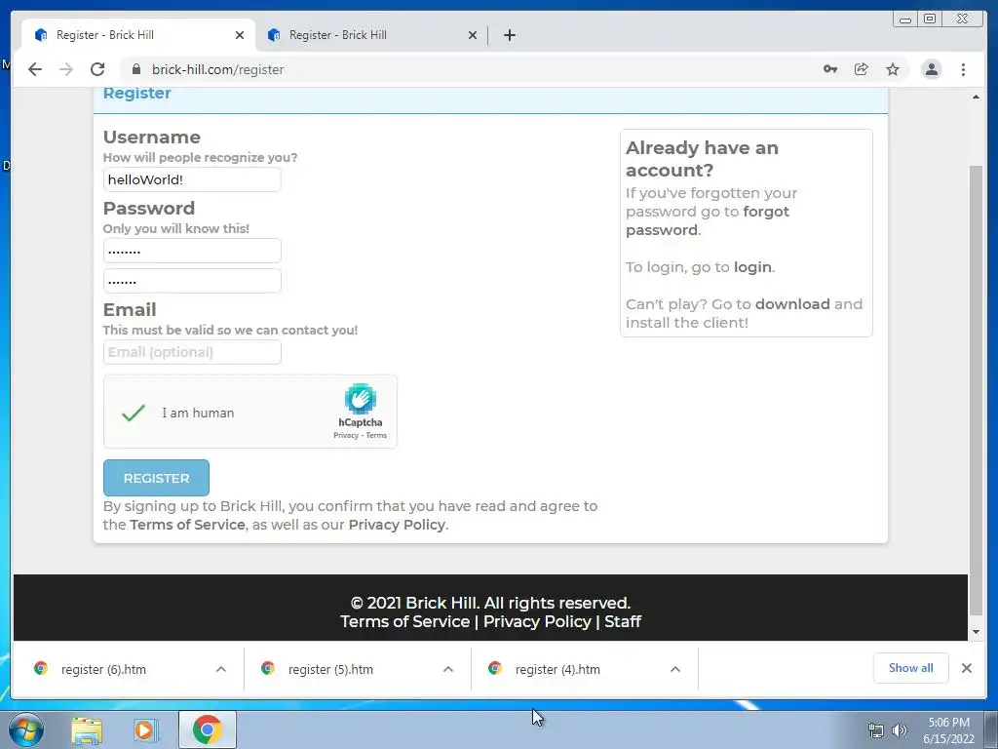Viewport: 998px width, 749px height.
Task: Open network status tray icon
Action: 876,729
